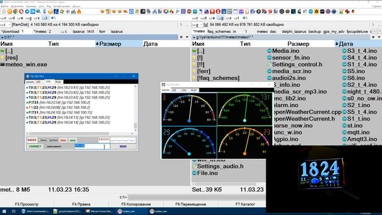Click the orange flame icon in the toolbar
The image size is (382, 215).
79,11
